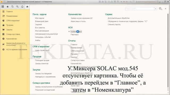The height and width of the screenshot is (95, 170).
Task: Open Склад и доставка sidebar section
Action: click(13, 34)
